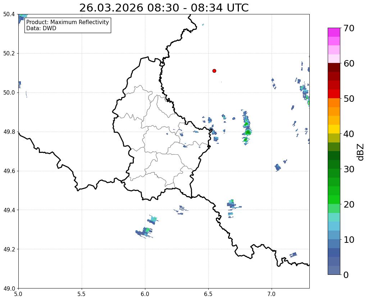The width and height of the screenshot is (368, 300).
Task: Click latitude axis label 50.2
Action: [9, 54]
